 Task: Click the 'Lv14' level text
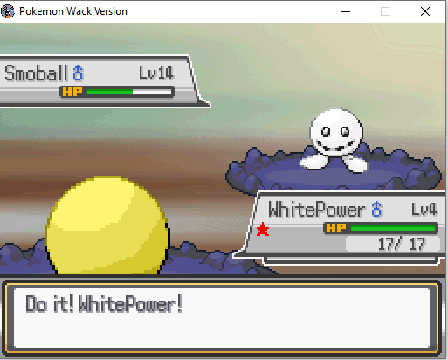(x=156, y=73)
